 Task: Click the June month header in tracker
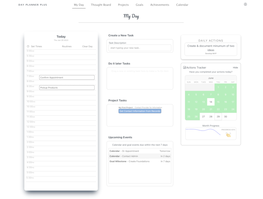click(x=211, y=78)
